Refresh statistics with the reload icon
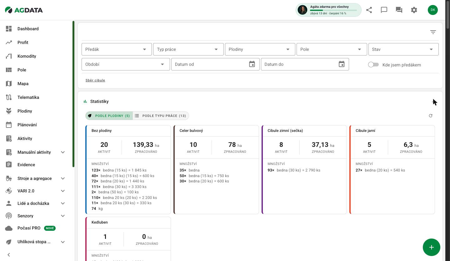 [x=431, y=116]
